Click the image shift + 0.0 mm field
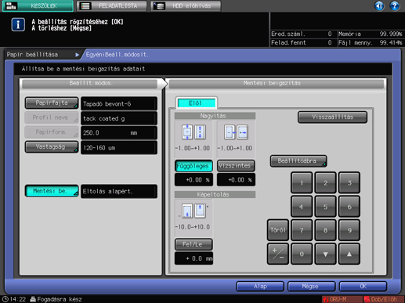This screenshot has width=405, height=303. click(193, 258)
